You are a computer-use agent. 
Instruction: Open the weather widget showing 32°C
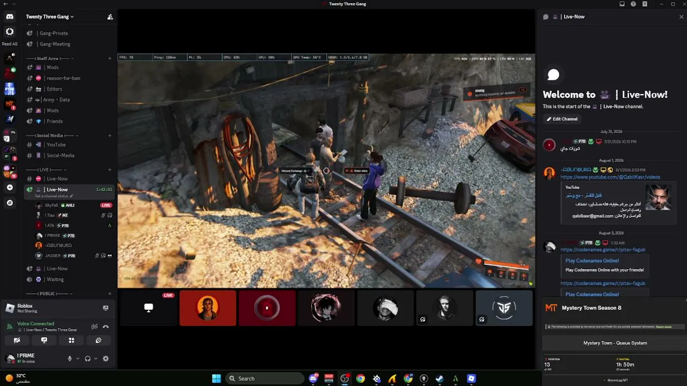click(x=17, y=378)
